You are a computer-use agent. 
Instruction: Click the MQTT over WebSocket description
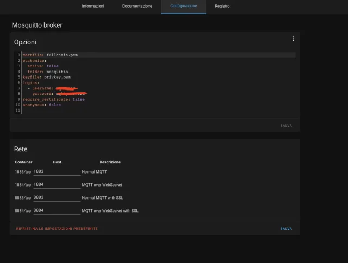coord(102,185)
